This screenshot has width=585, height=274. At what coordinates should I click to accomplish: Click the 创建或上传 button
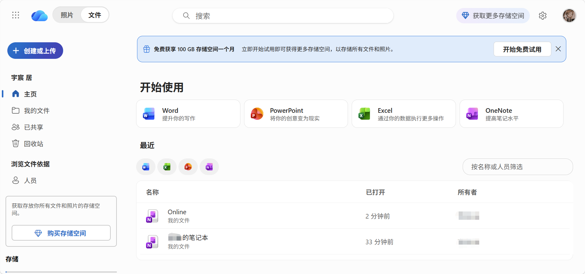(35, 51)
